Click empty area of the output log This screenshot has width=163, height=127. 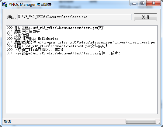click(81, 84)
